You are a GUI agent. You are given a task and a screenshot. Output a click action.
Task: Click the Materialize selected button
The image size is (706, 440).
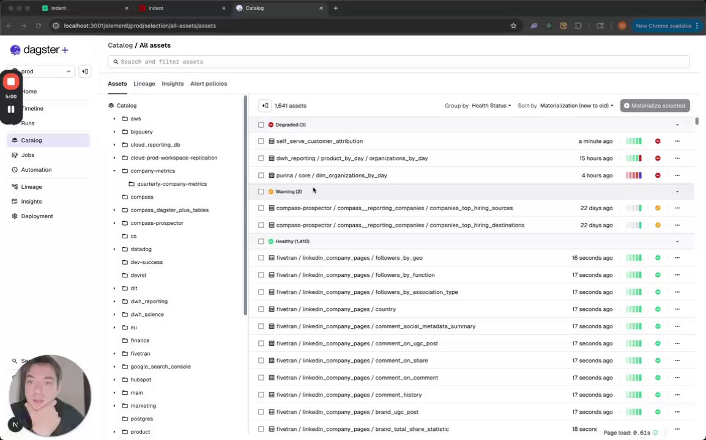coord(654,106)
